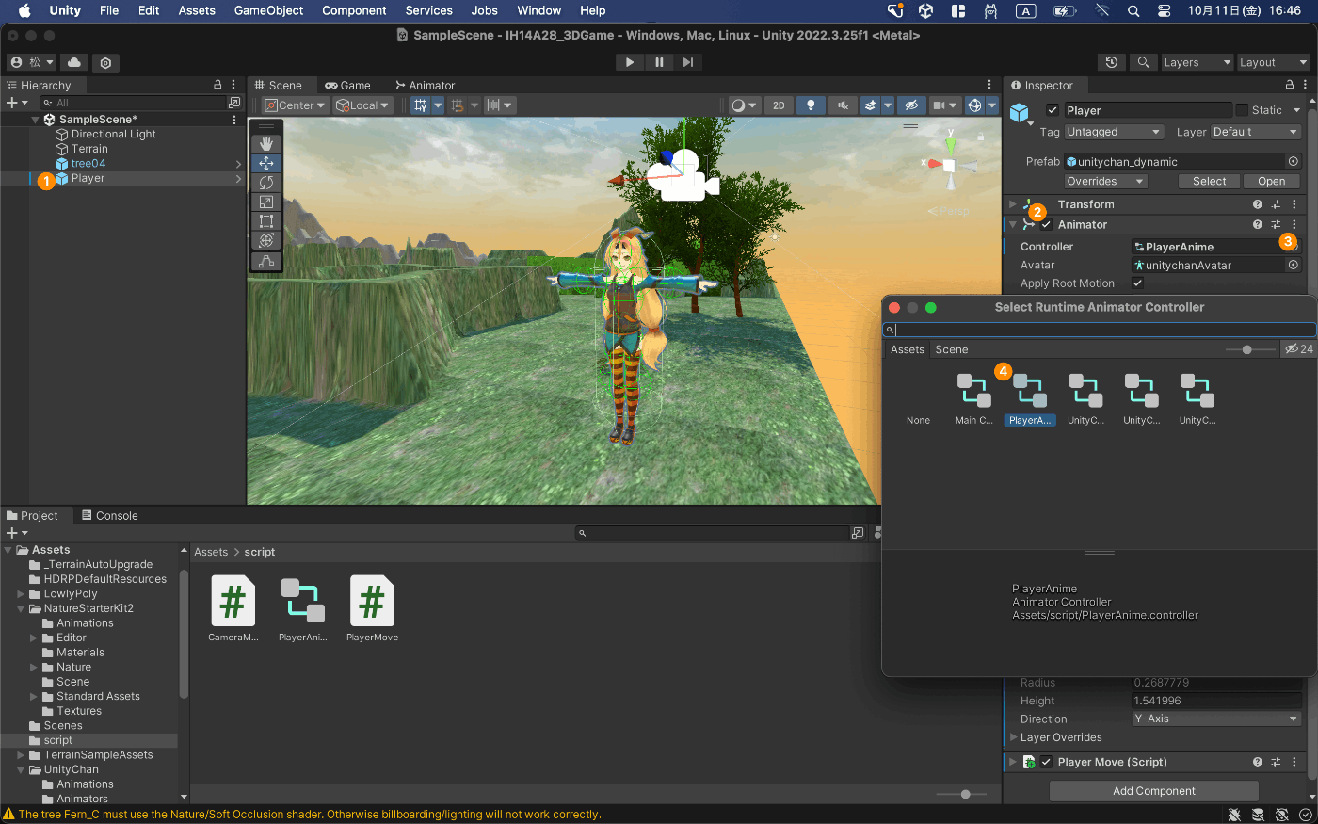Open the Transform component help icon
Image resolution: width=1318 pixels, height=824 pixels.
point(1257,204)
